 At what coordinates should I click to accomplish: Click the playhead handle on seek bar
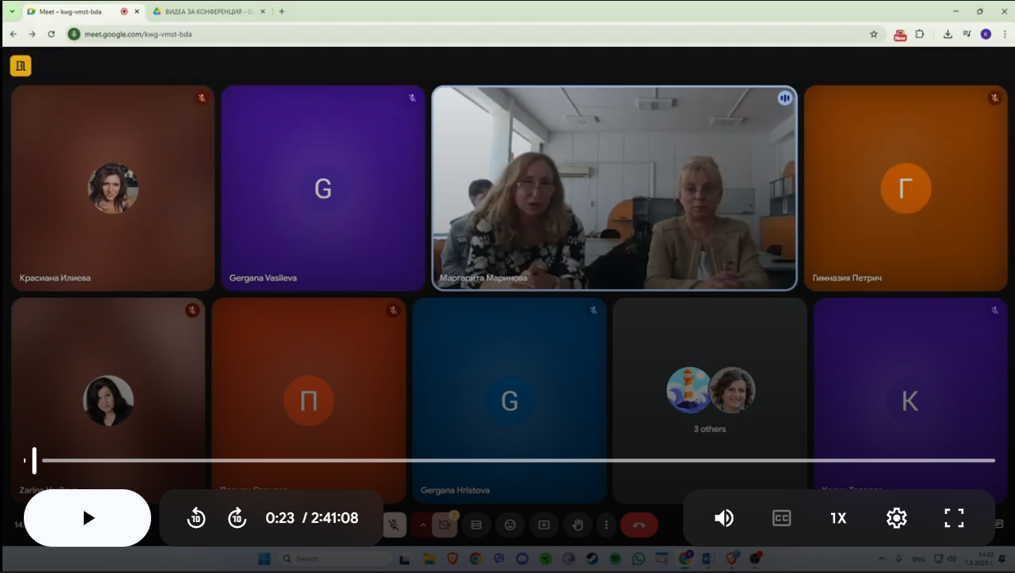(x=34, y=461)
